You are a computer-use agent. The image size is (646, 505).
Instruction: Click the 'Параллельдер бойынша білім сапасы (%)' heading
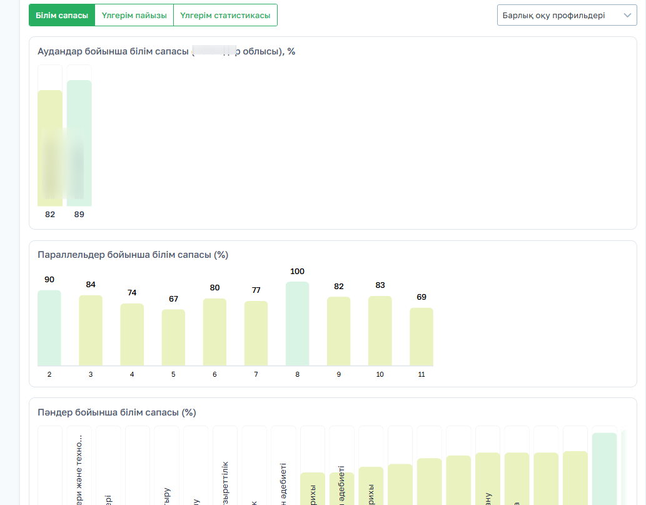click(133, 255)
